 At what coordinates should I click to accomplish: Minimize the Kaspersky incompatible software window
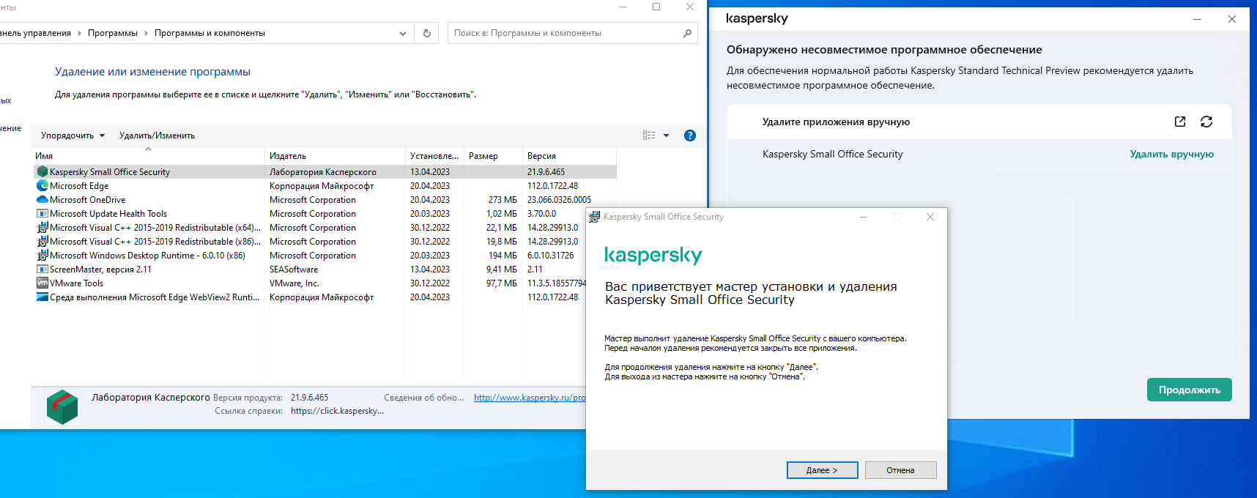[x=1197, y=19]
